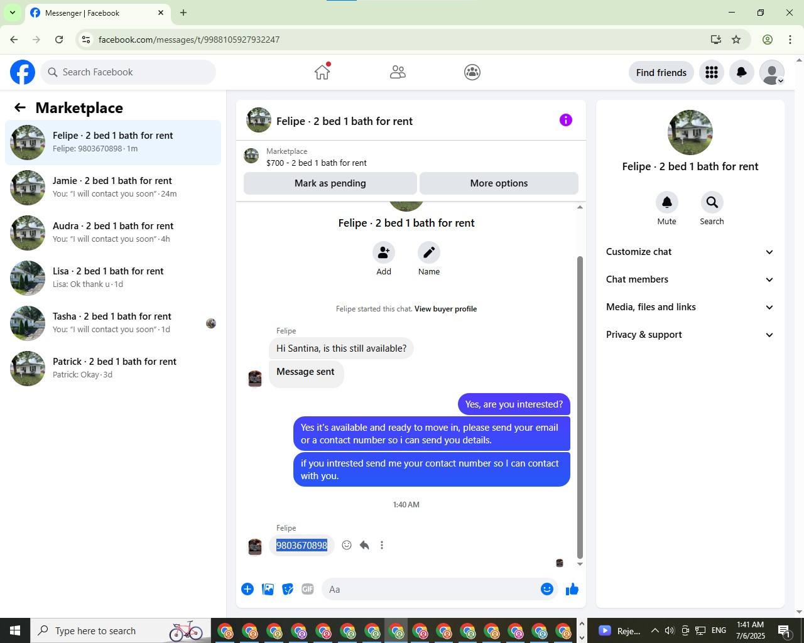This screenshot has width=804, height=643.
Task: Mute the conversation bell icon
Action: [667, 202]
